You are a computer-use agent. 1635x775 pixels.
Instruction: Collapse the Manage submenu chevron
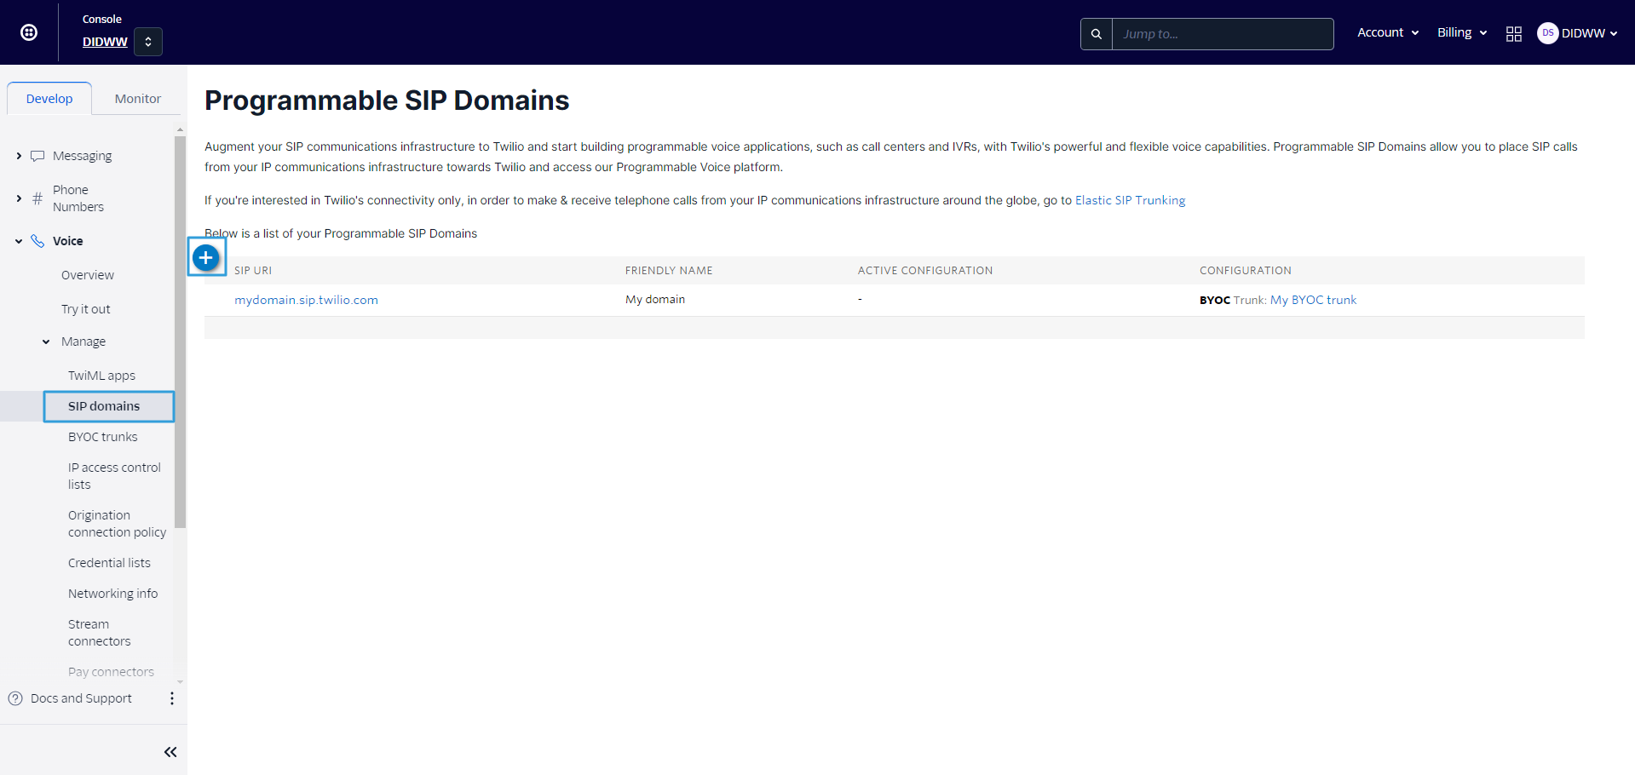[x=46, y=342]
